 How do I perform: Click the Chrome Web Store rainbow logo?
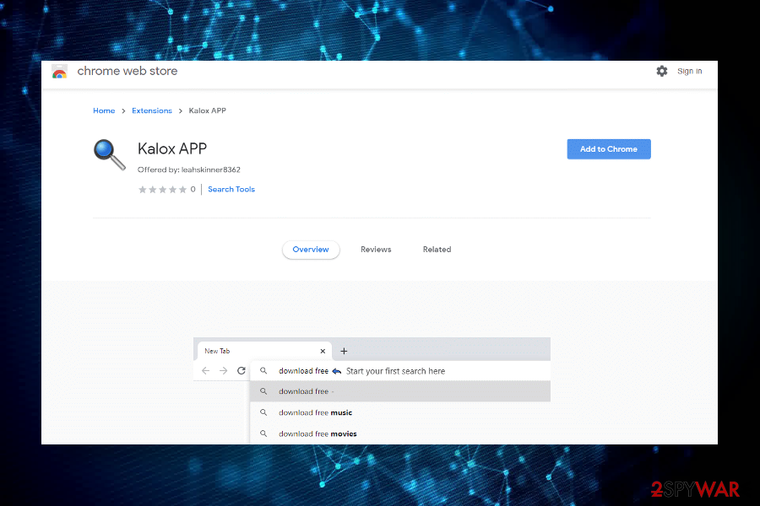(60, 72)
